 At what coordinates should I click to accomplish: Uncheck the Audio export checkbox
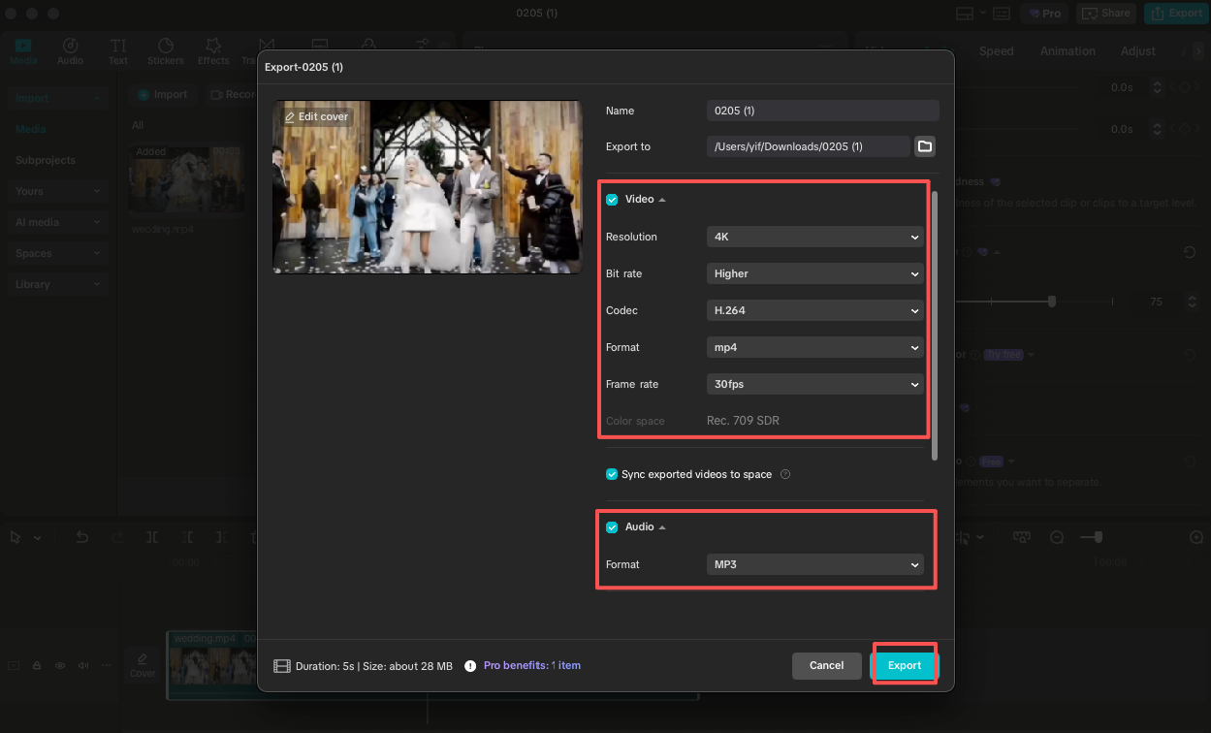click(612, 527)
